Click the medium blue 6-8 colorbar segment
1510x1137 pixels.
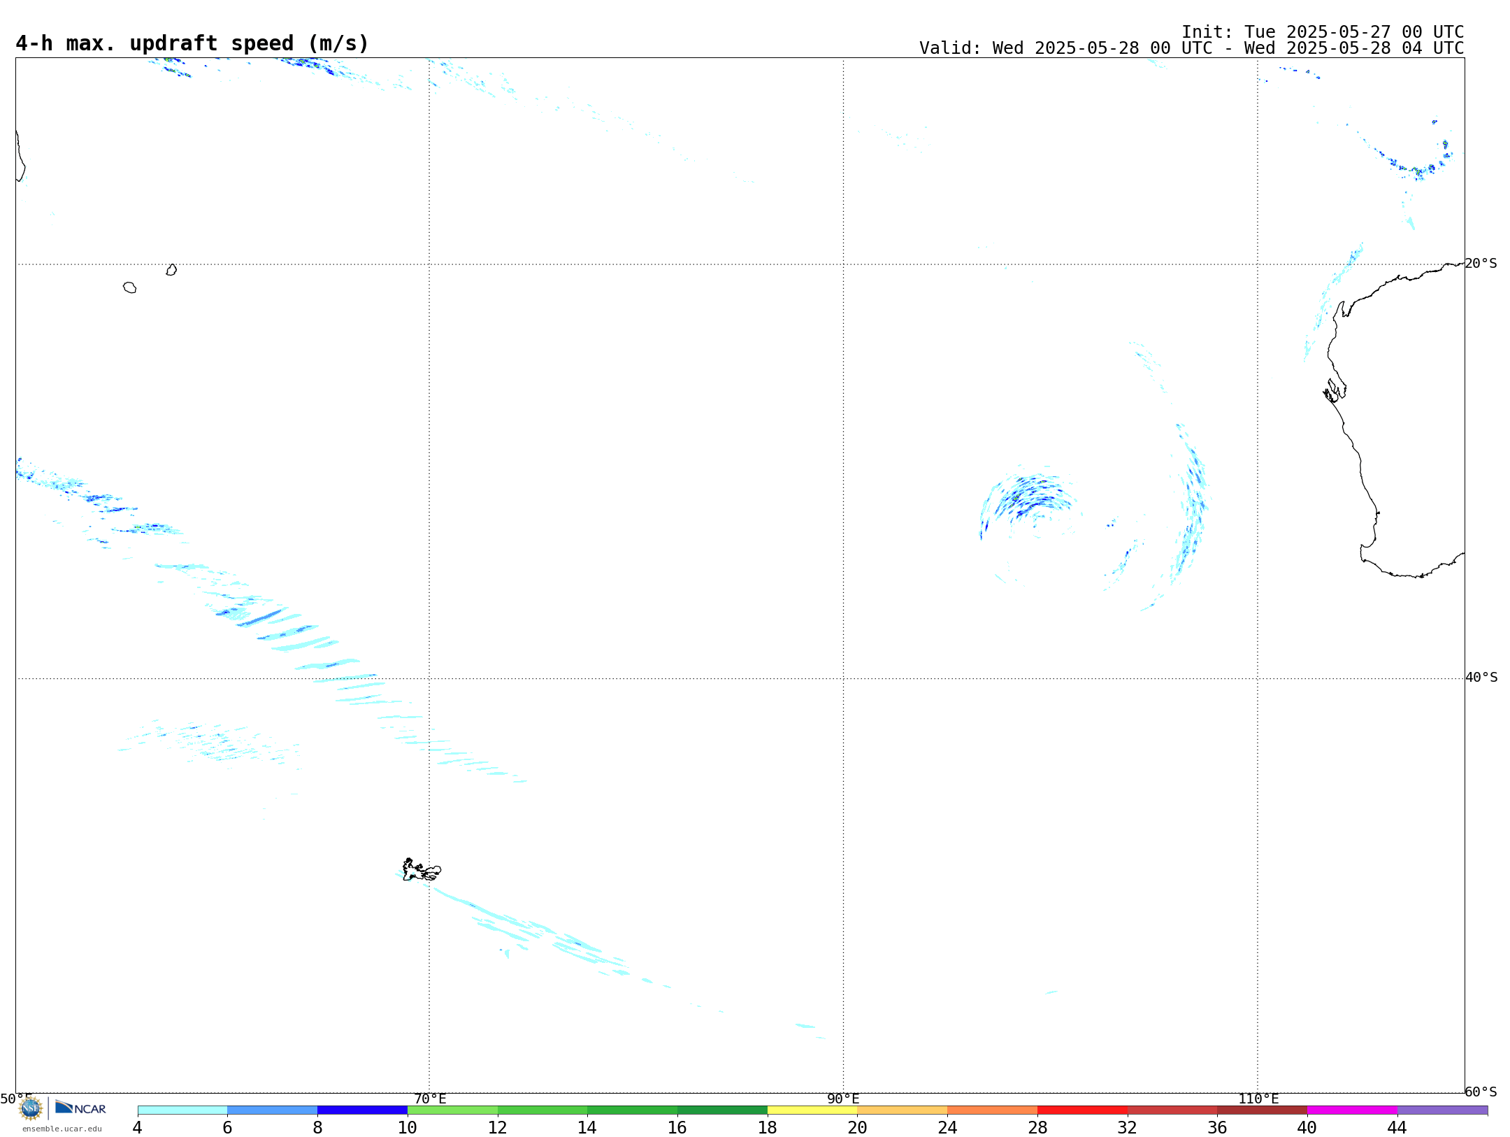(272, 1110)
